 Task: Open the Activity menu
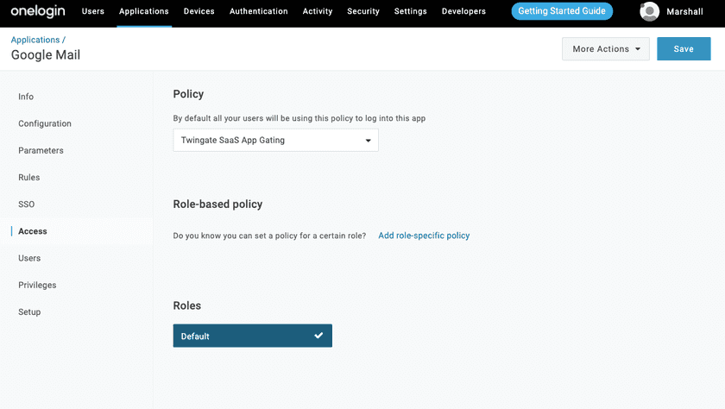coord(318,12)
